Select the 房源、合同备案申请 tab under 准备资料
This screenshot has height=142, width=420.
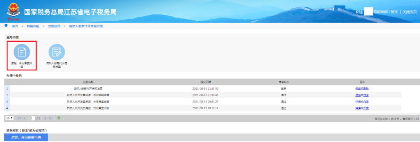coord(26,137)
